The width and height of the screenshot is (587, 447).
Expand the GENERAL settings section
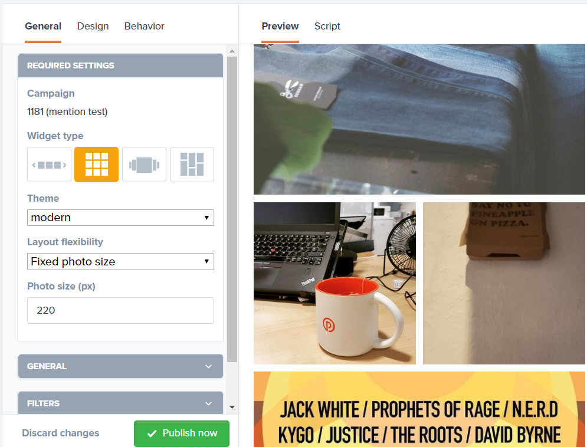120,366
